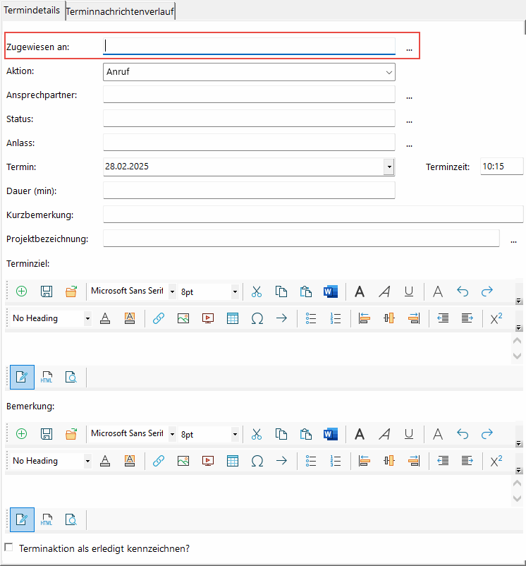The image size is (526, 566).
Task: Click into the Dauer (min) input field
Action: (x=249, y=191)
